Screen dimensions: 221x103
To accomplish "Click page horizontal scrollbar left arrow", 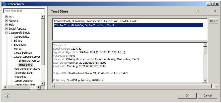I will click(x=53, y=86).
